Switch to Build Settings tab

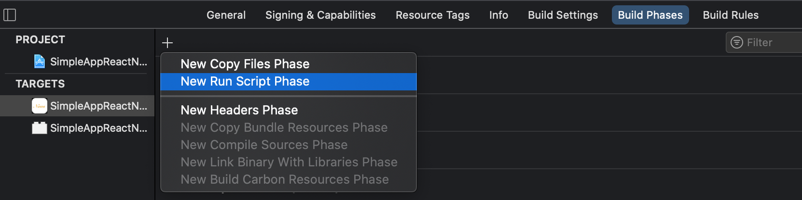pyautogui.click(x=562, y=15)
